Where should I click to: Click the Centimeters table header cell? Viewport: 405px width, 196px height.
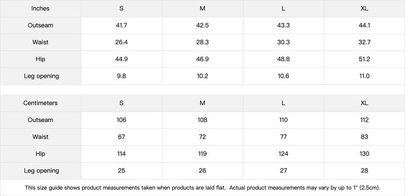pyautogui.click(x=40, y=103)
